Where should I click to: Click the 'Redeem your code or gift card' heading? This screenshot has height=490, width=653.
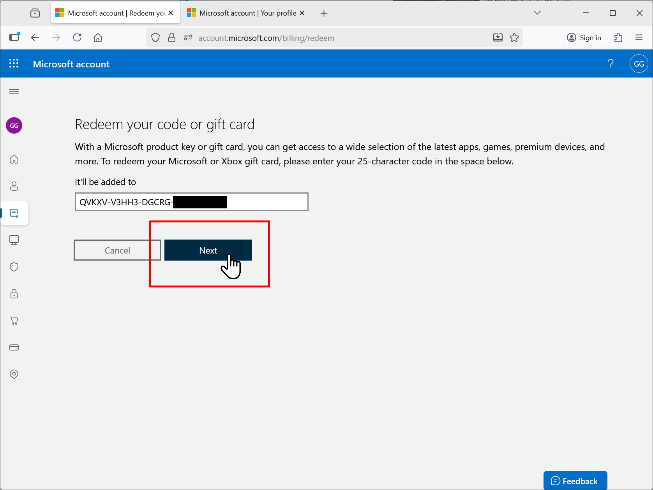click(164, 125)
